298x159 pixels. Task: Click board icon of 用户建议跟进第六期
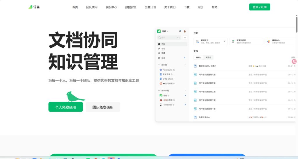click(195, 75)
